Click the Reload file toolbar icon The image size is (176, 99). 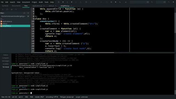tap(86, 2)
